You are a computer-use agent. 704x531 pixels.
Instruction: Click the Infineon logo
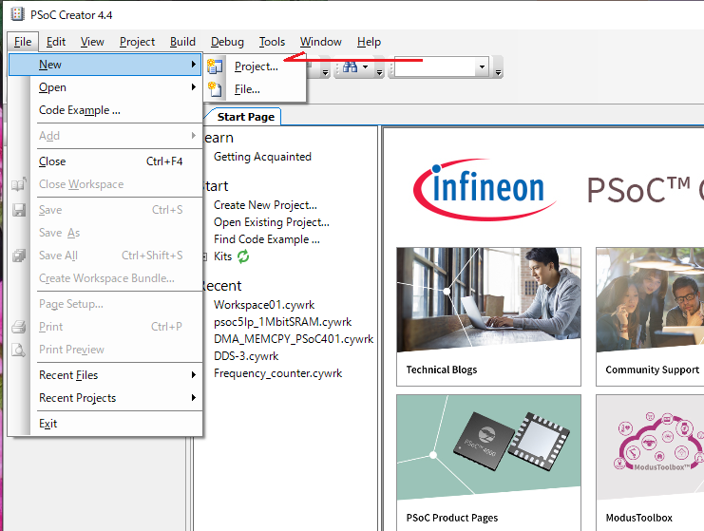[485, 189]
